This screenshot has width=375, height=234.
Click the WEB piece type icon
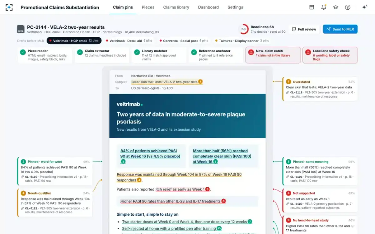click(21, 29)
